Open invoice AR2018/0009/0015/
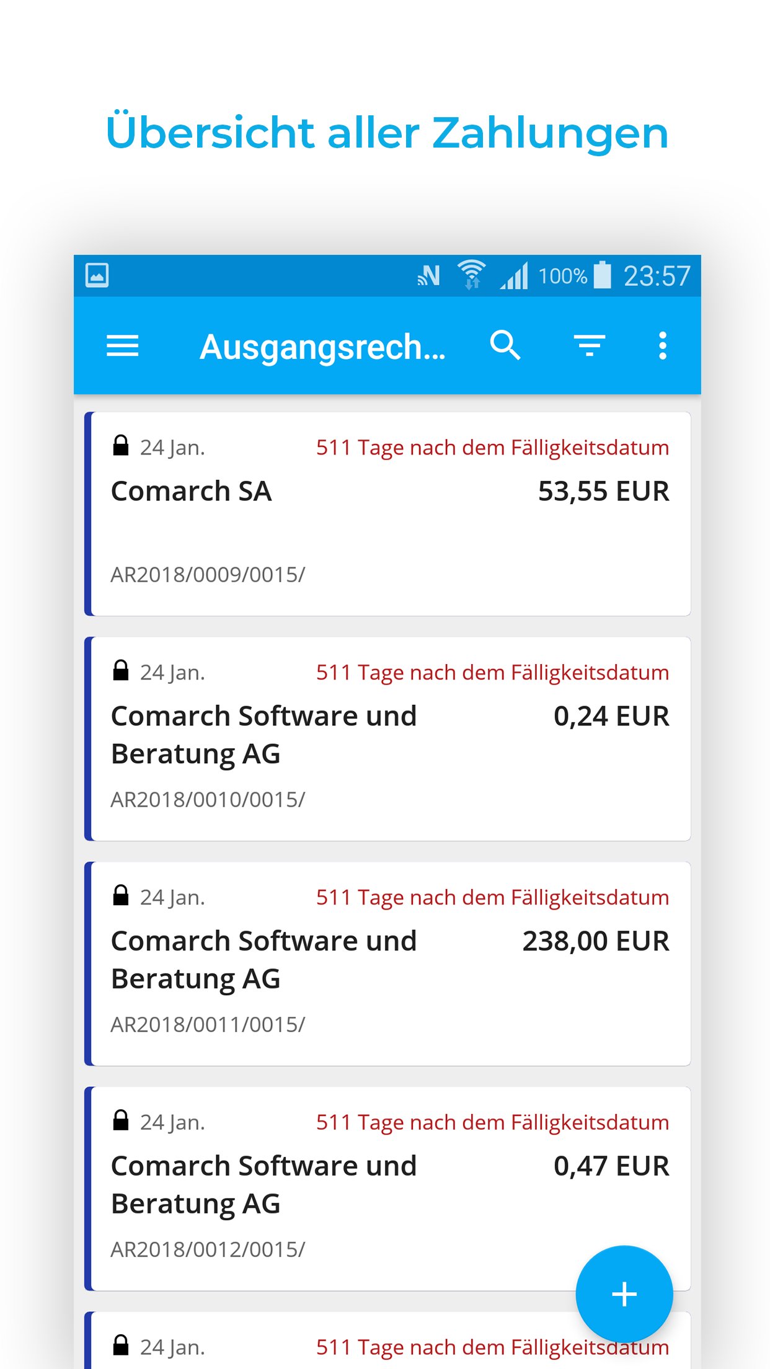The image size is (770, 1369). (208, 575)
